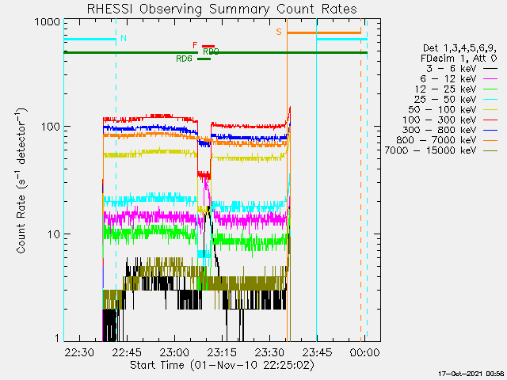Click the '22:45' time axis label
This screenshot has width=507, height=380.
point(127,351)
